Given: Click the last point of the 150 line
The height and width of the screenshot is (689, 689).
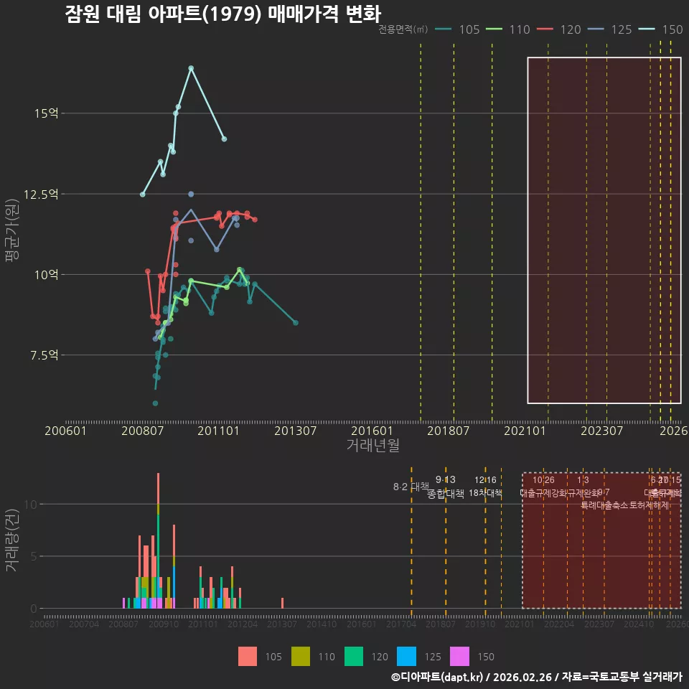Looking at the screenshot, I should (224, 139).
